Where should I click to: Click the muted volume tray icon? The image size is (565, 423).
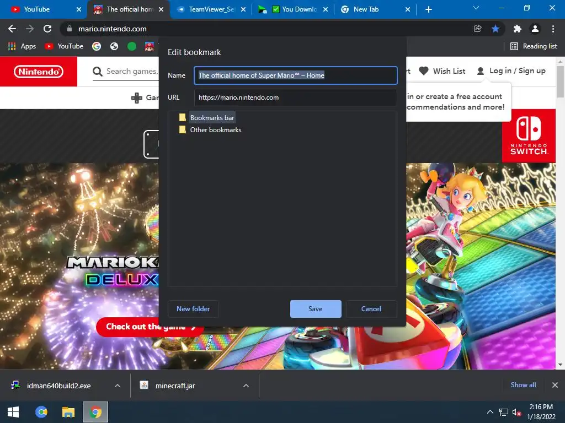click(x=516, y=412)
